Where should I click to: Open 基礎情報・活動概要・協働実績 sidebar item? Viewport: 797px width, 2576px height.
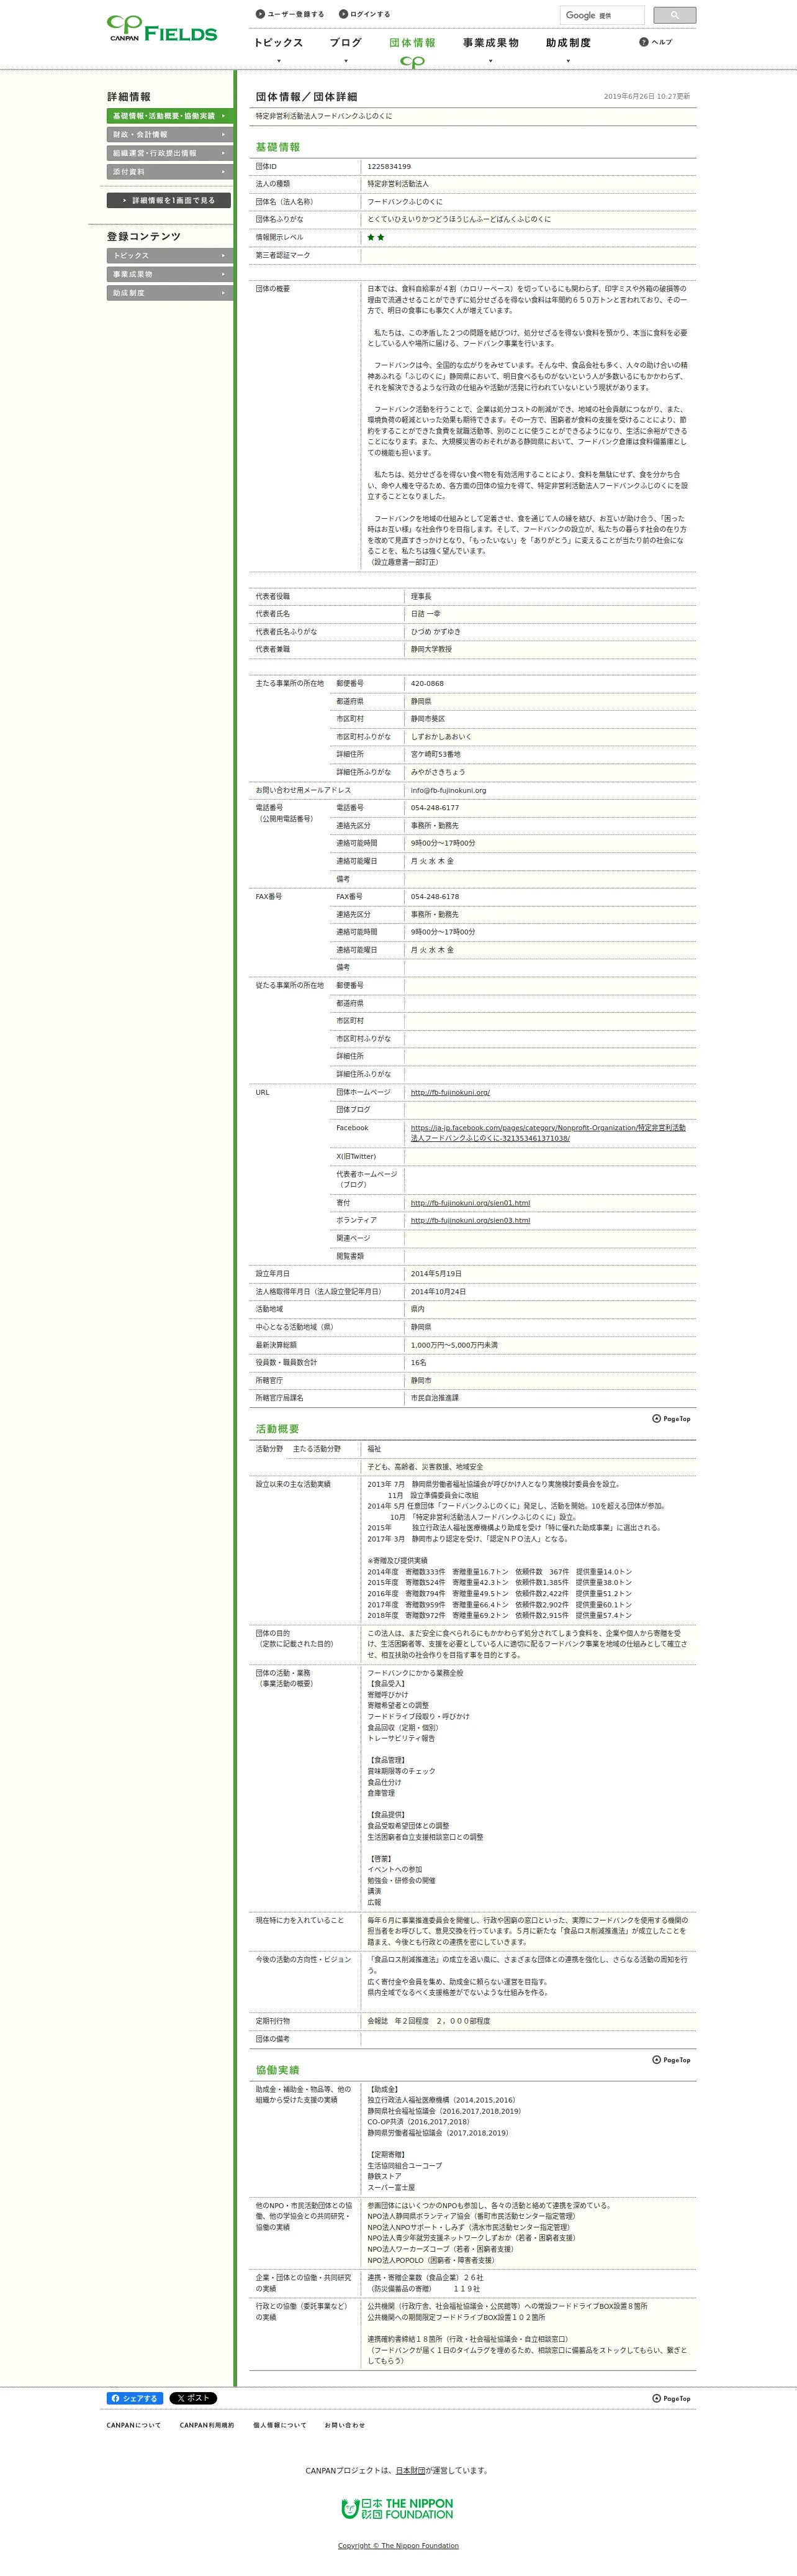169,116
